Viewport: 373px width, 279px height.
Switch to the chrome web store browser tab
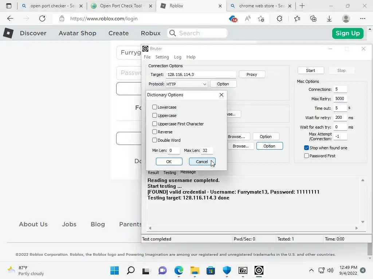point(262,6)
